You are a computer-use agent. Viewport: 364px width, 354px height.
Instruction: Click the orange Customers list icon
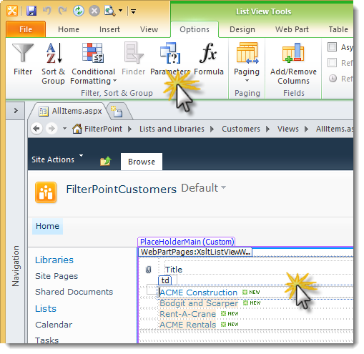[x=46, y=192]
